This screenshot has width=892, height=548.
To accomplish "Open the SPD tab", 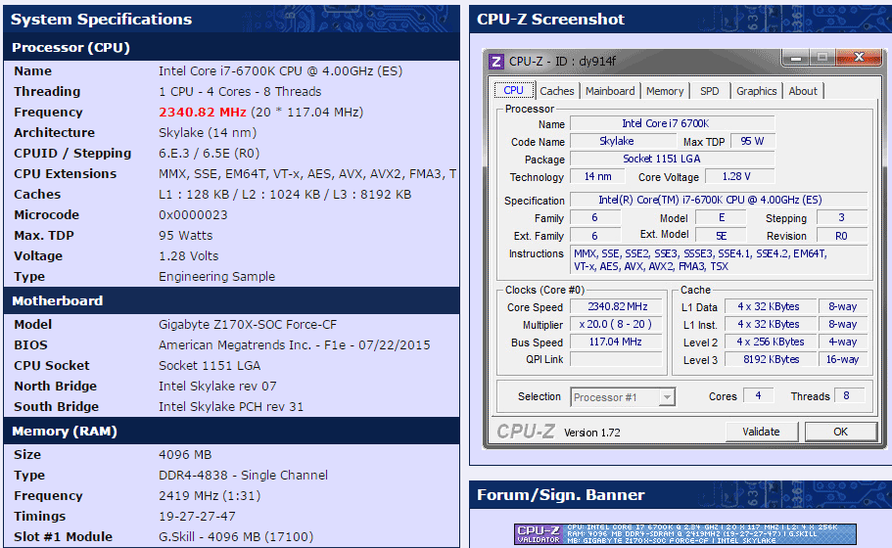I will coord(710,91).
